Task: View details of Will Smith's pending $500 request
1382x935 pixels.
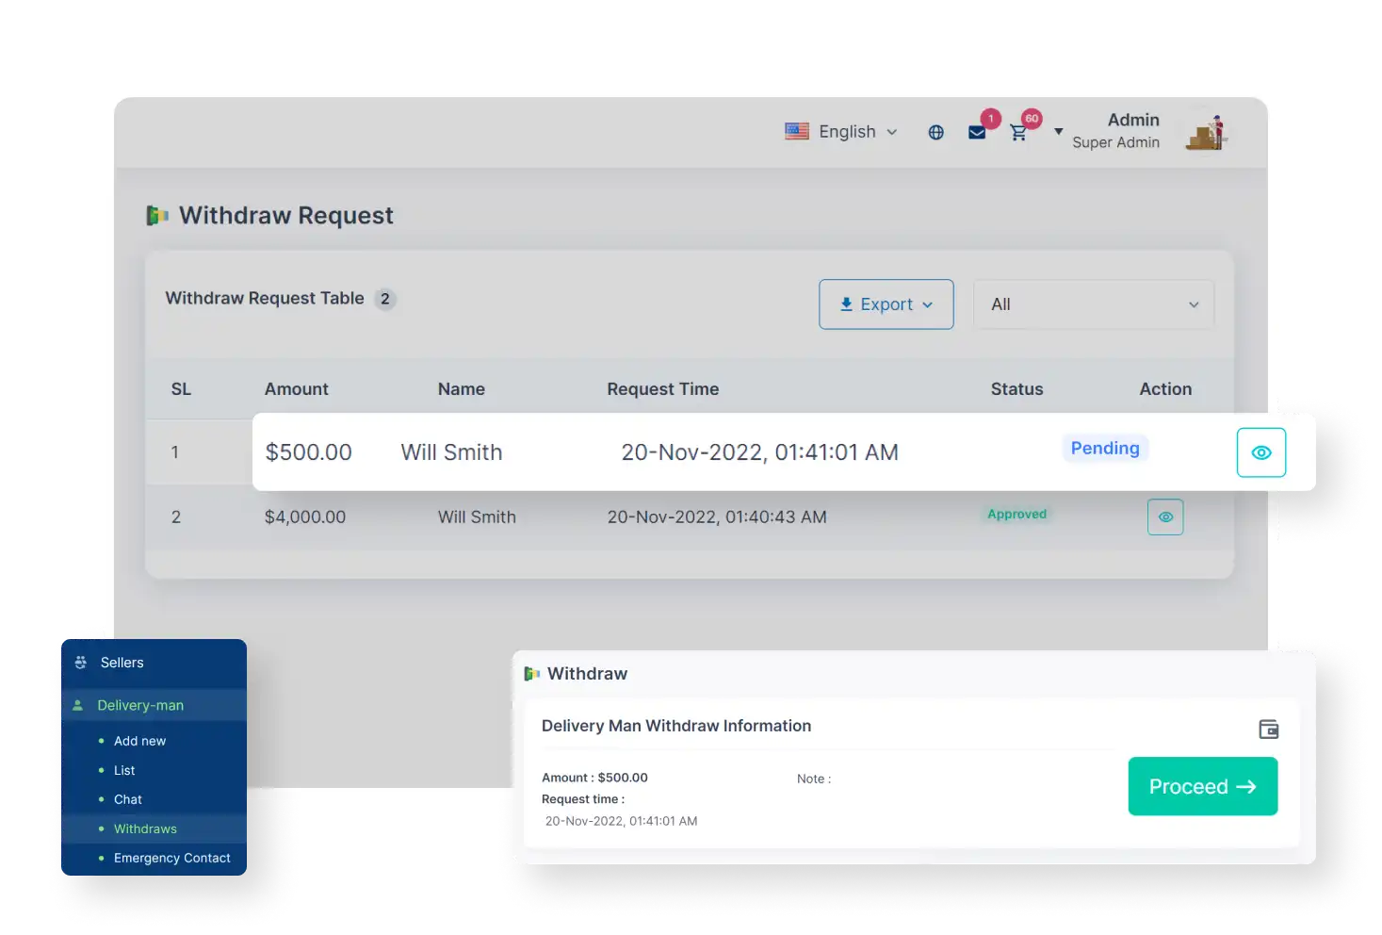Action: 1260,452
